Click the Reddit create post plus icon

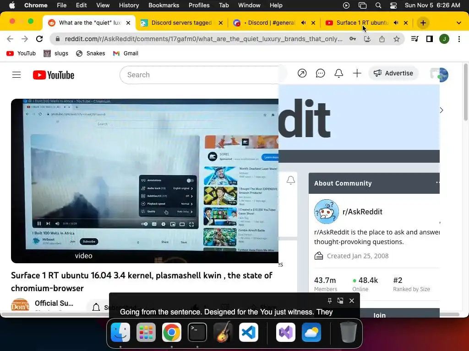click(357, 73)
